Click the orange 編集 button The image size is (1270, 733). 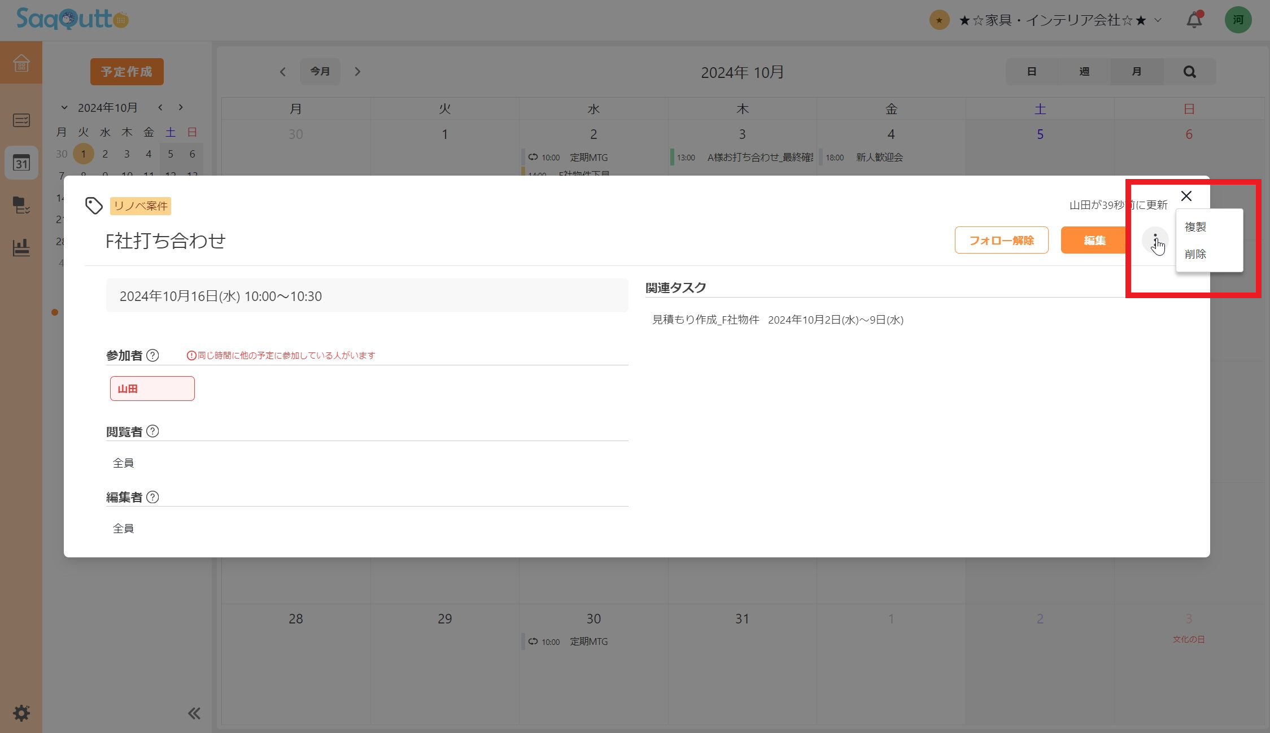click(1094, 241)
